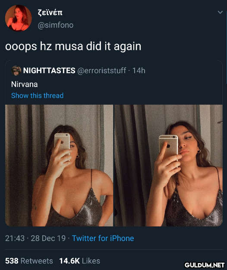The image size is (227, 270).
Task: Open the tweet options chevron menu
Action: (x=220, y=12)
